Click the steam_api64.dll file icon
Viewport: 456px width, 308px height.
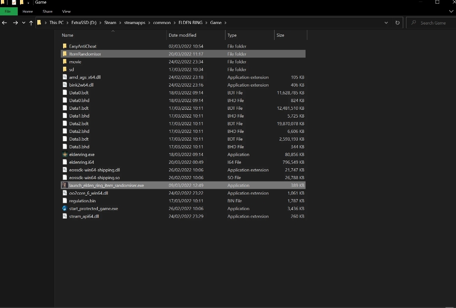(x=65, y=216)
